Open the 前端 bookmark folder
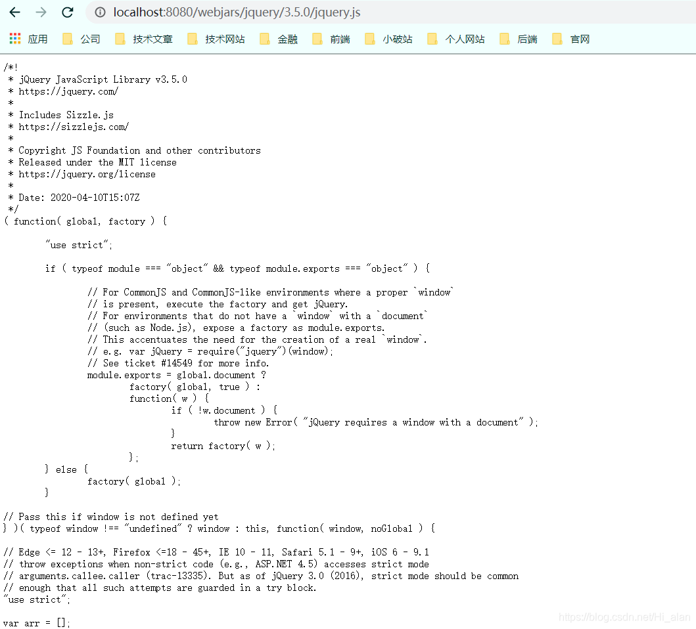This screenshot has height=629, width=696. coord(331,39)
